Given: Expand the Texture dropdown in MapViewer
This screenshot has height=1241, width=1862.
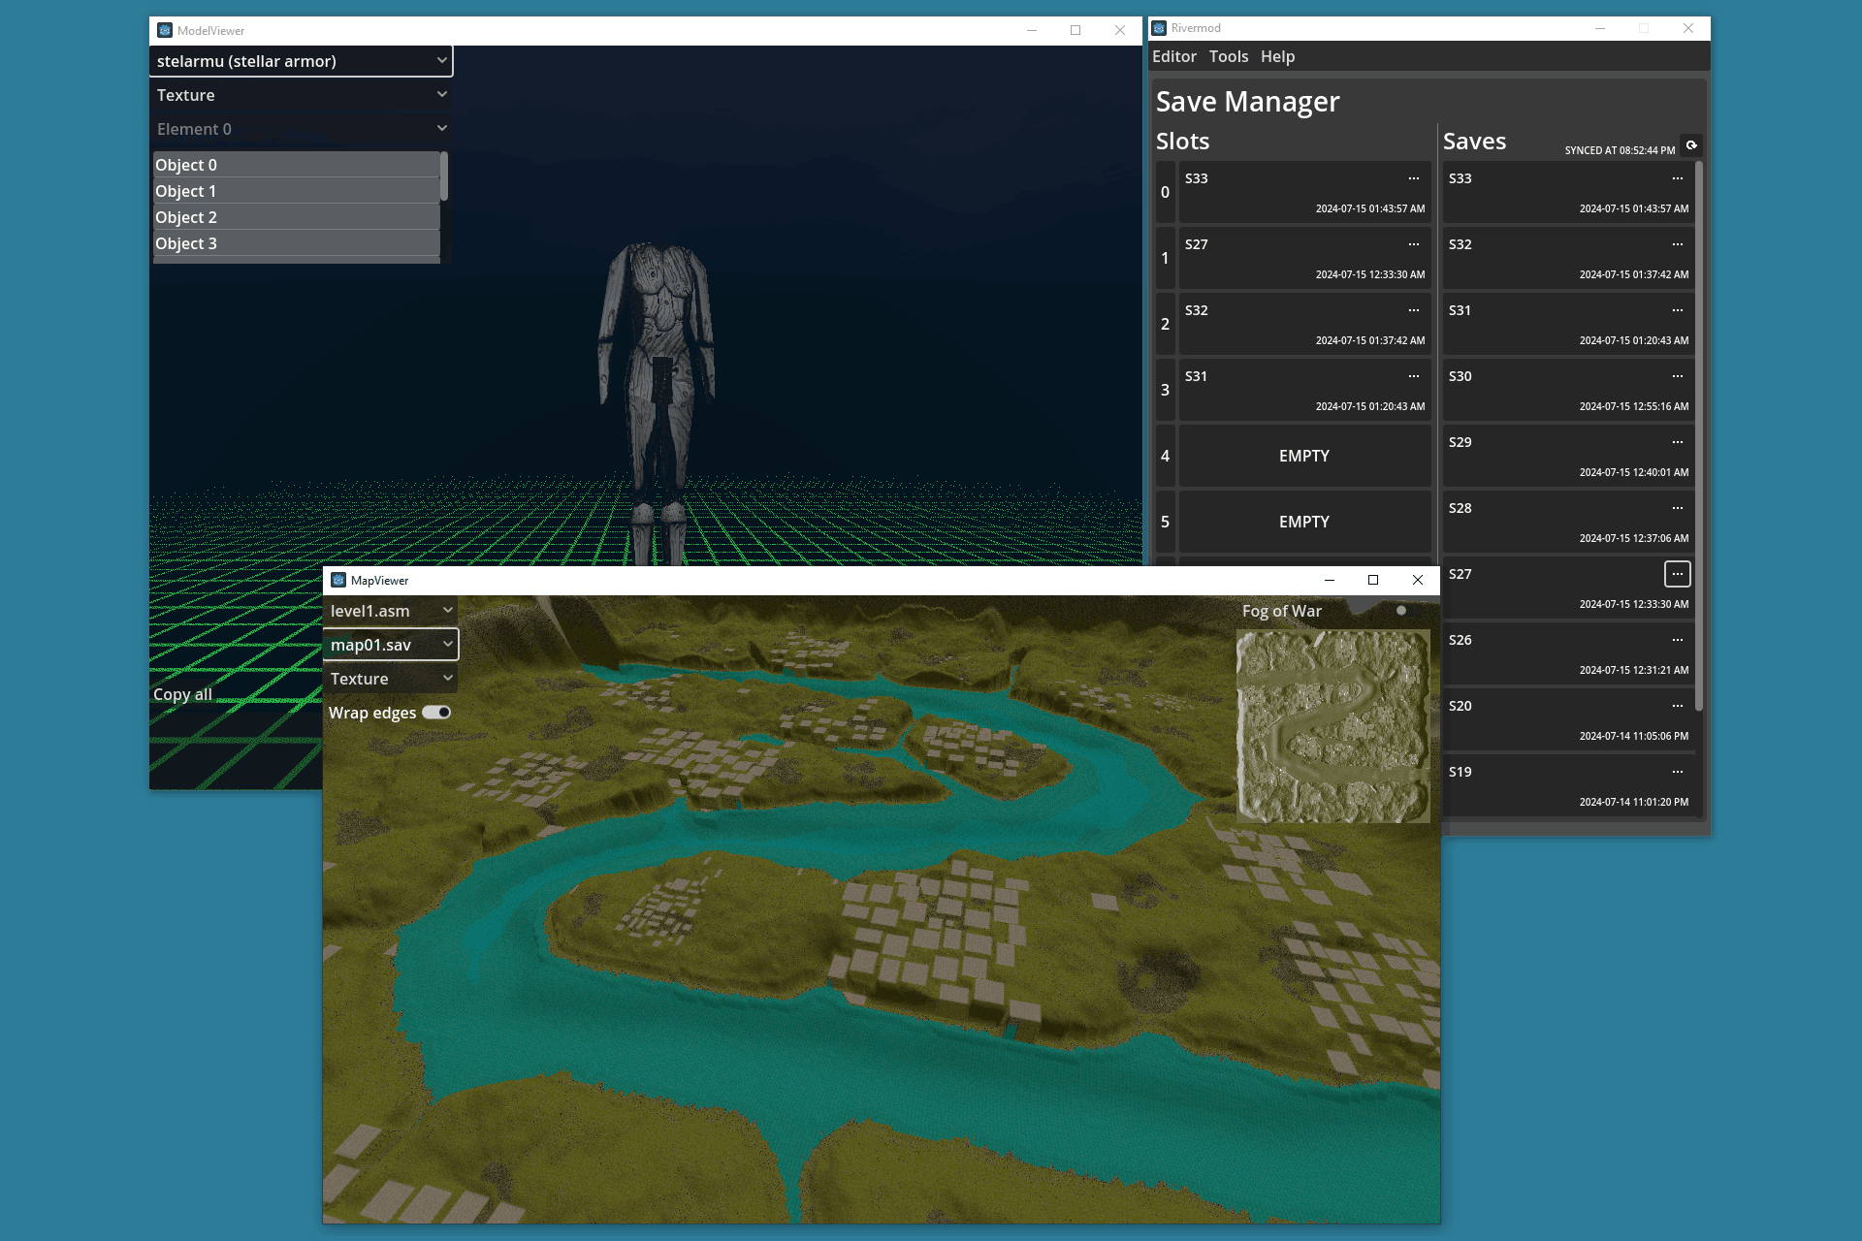Looking at the screenshot, I should [x=390, y=678].
